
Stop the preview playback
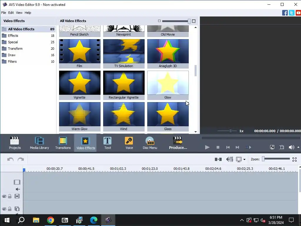pyautogui.click(x=218, y=147)
